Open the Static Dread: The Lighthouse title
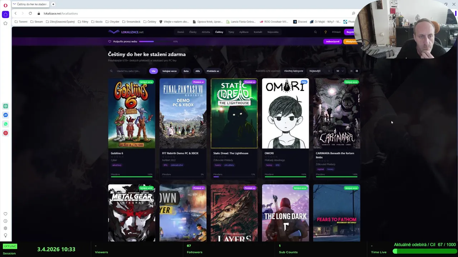Viewport: 458px width, 257px height. 231,153
